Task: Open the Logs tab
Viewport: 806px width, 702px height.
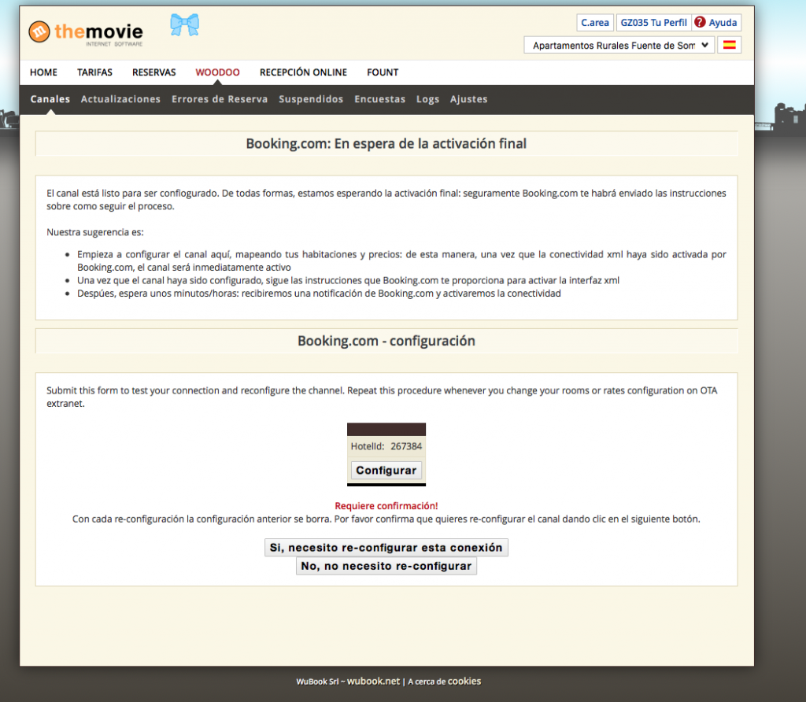Action: 427,99
